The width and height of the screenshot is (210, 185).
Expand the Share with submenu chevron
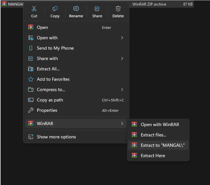122,59
